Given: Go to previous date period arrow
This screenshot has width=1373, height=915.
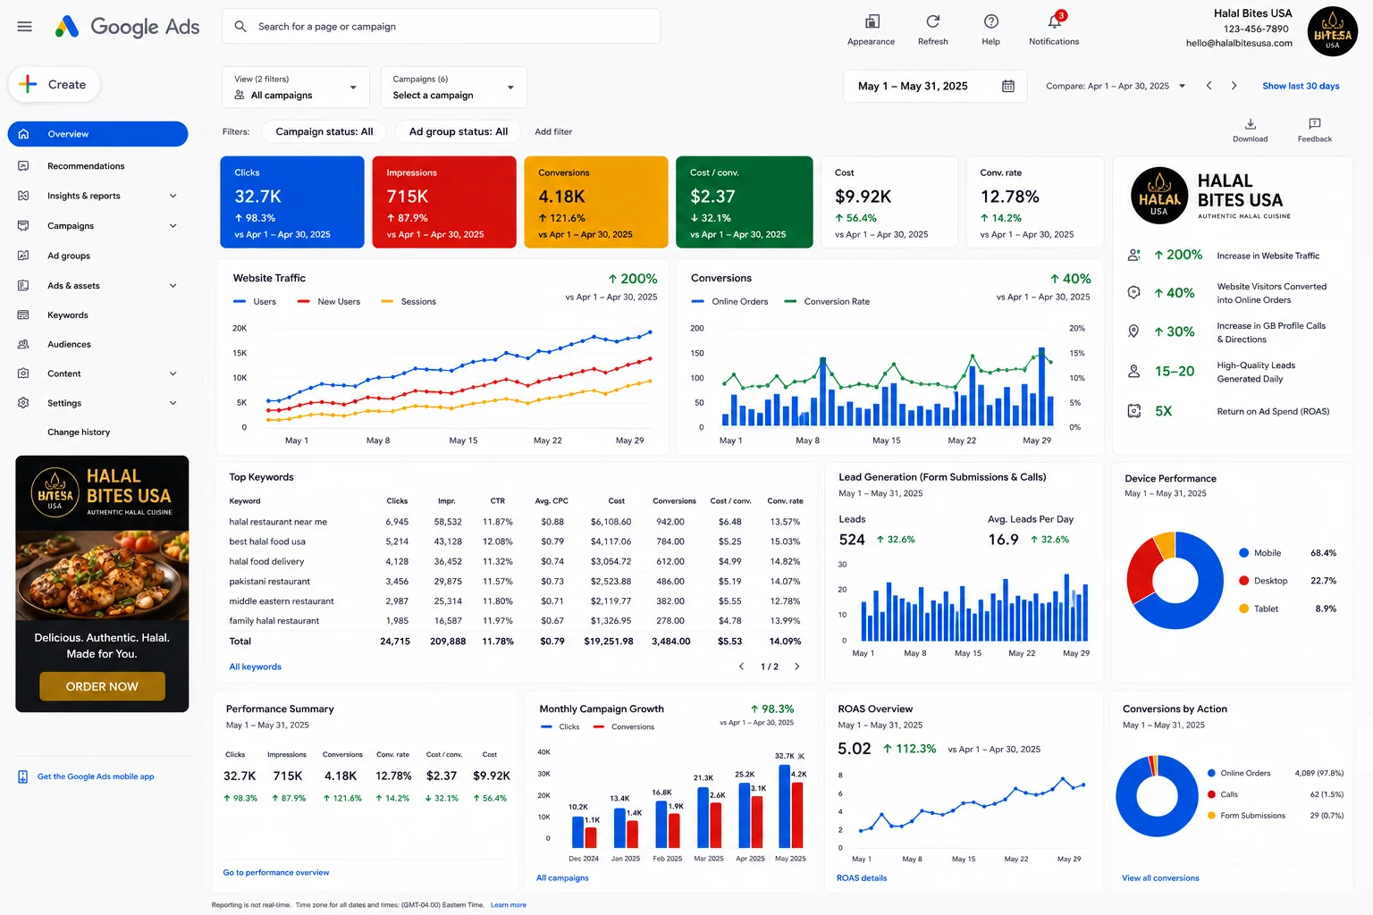Looking at the screenshot, I should click(1209, 86).
